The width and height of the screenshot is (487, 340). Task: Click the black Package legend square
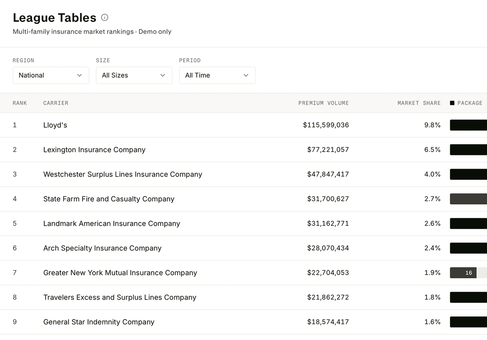(x=452, y=103)
